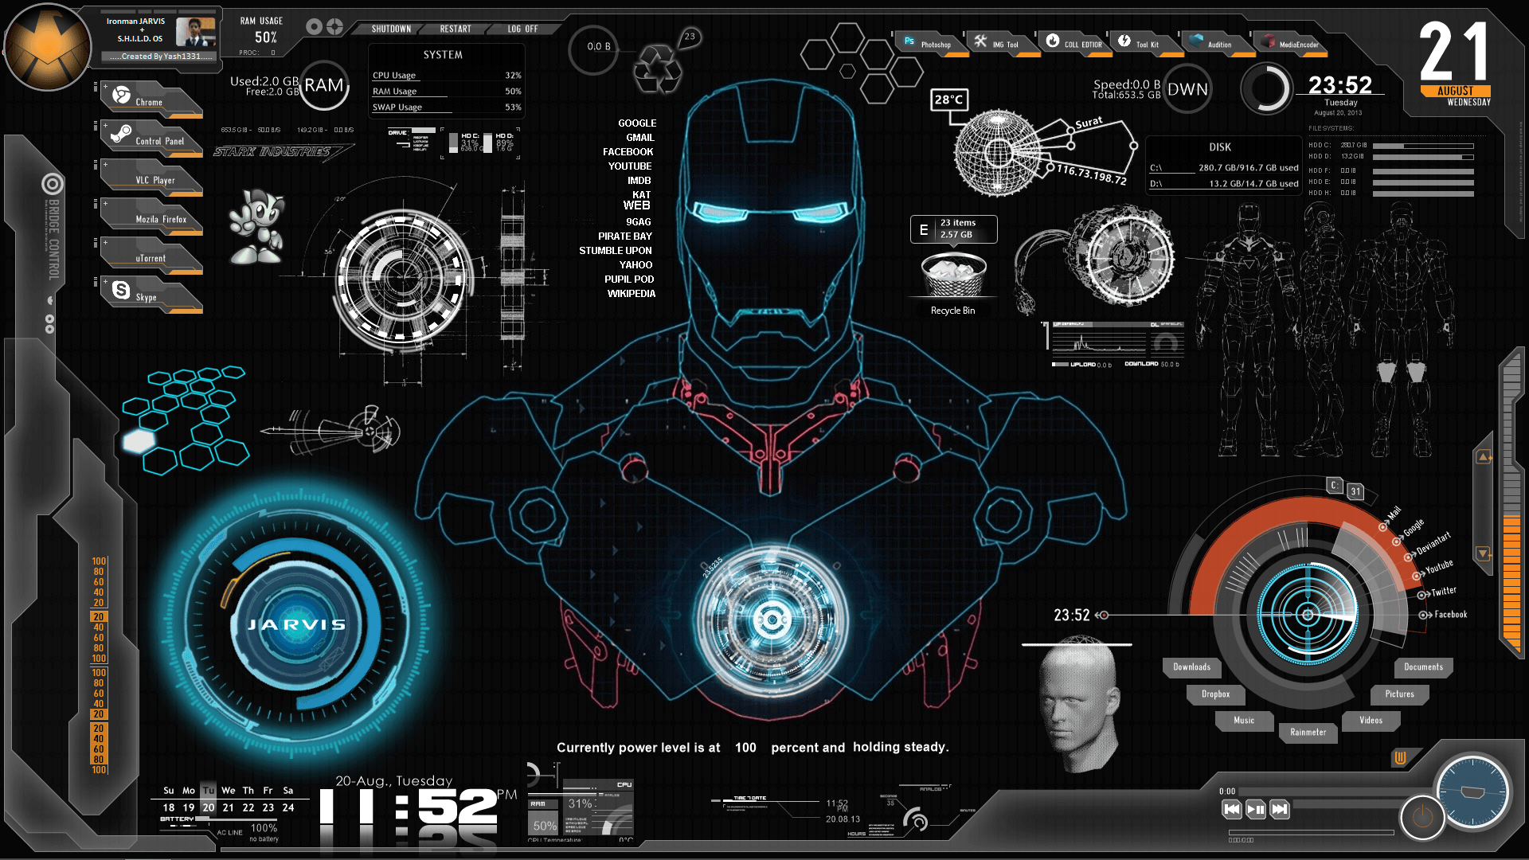Click the round power button near player
This screenshot has height=860, width=1529.
point(1422,817)
